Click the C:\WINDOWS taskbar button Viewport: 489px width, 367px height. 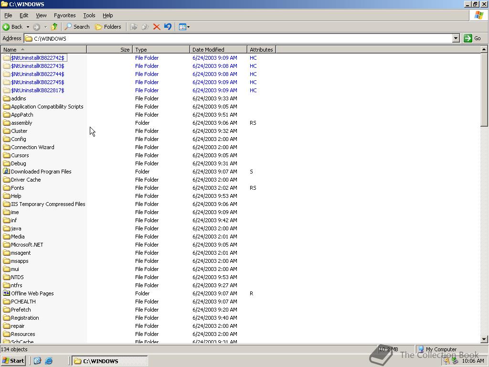[x=109, y=361]
